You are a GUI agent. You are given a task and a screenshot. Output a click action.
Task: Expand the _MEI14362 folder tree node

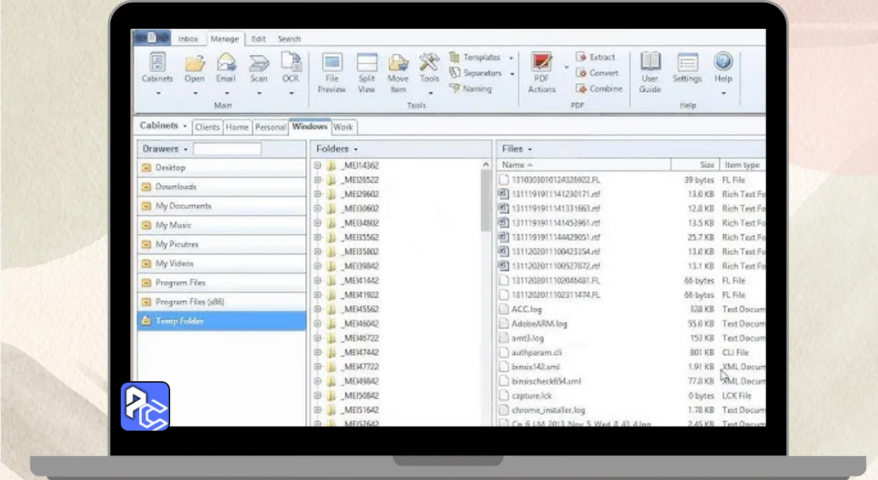point(318,165)
